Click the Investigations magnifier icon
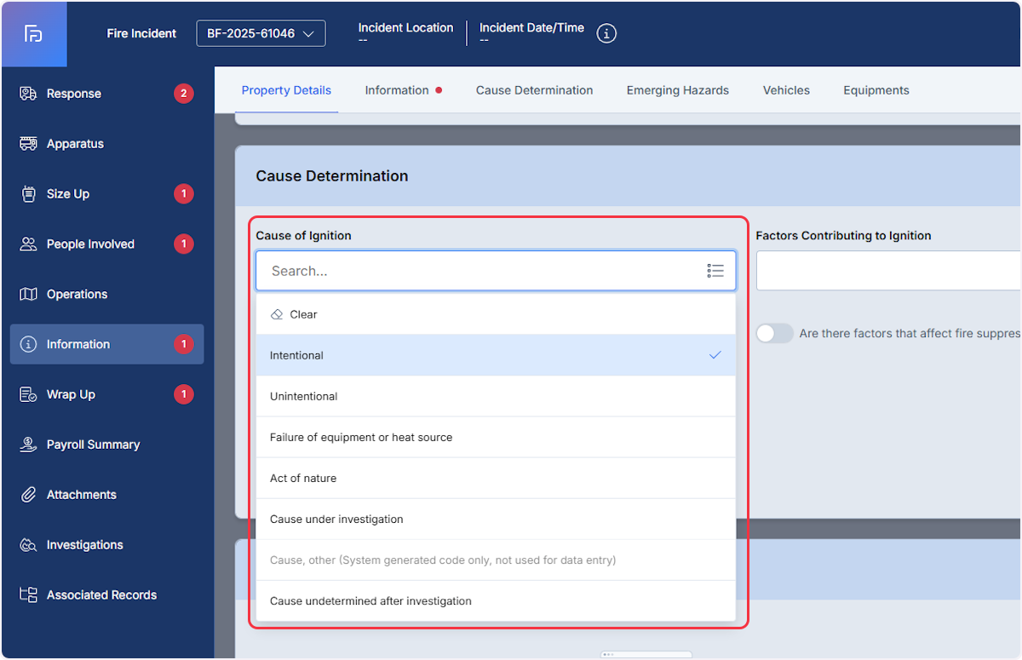The image size is (1022, 660). coord(28,545)
